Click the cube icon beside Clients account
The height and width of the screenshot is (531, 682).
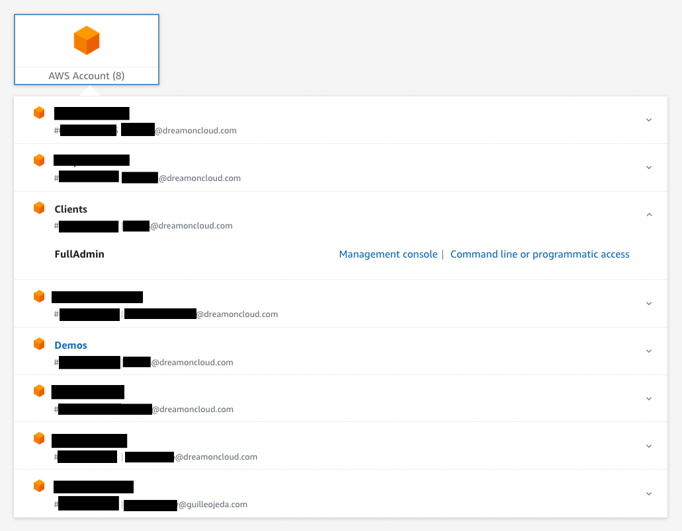click(x=39, y=207)
